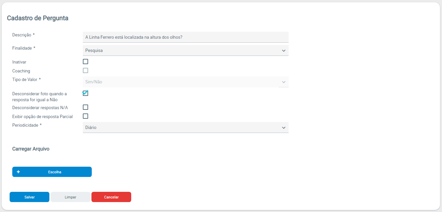Toggle the Coaching checkbox
Image resolution: width=442 pixels, height=212 pixels.
coord(85,70)
